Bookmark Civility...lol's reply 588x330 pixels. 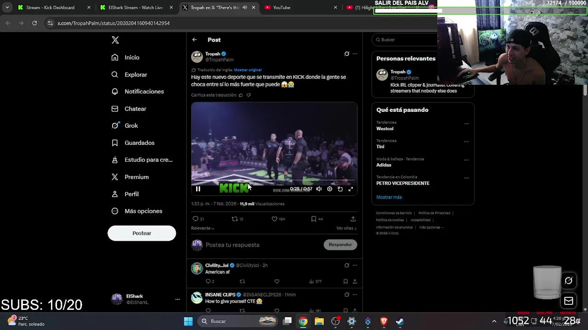point(345,281)
